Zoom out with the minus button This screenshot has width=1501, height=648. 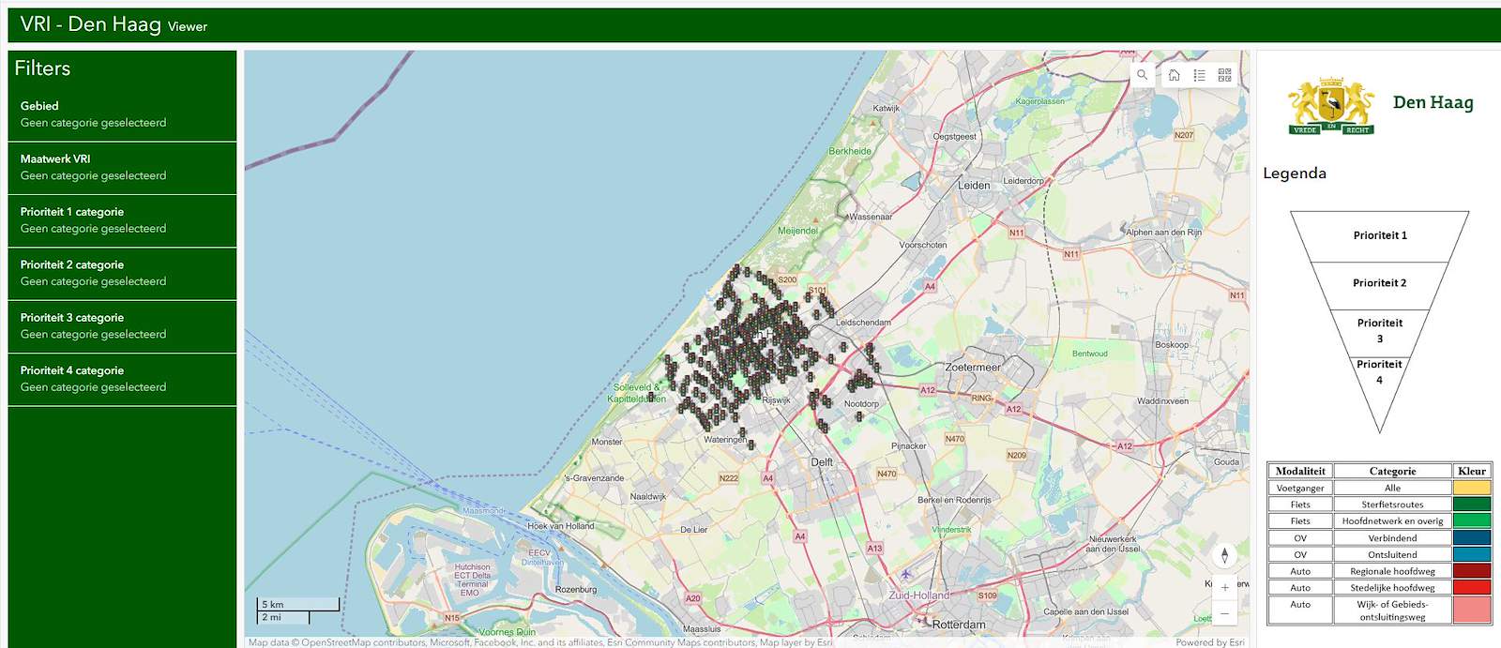point(1224,614)
